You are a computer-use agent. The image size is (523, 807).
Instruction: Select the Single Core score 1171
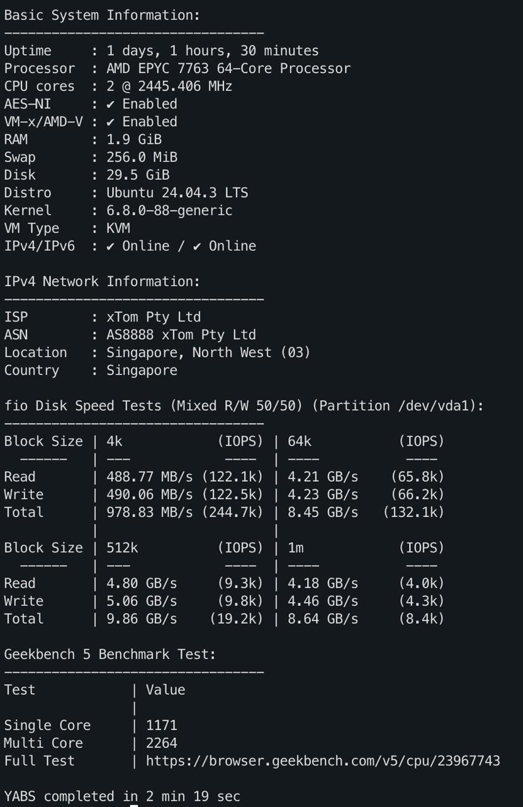tap(162, 725)
